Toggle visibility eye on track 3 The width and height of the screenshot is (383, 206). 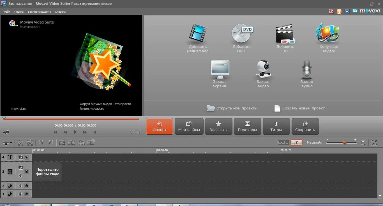(x=27, y=172)
